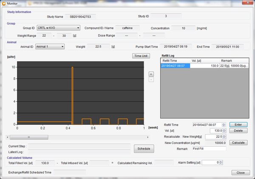Click the 130.0 volume cell in Refill Log

click(x=204, y=66)
